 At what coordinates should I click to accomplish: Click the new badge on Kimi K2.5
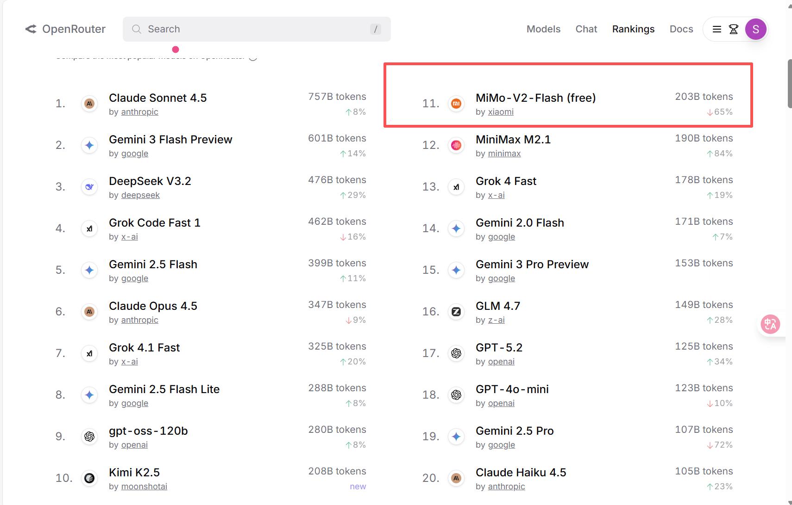click(358, 487)
